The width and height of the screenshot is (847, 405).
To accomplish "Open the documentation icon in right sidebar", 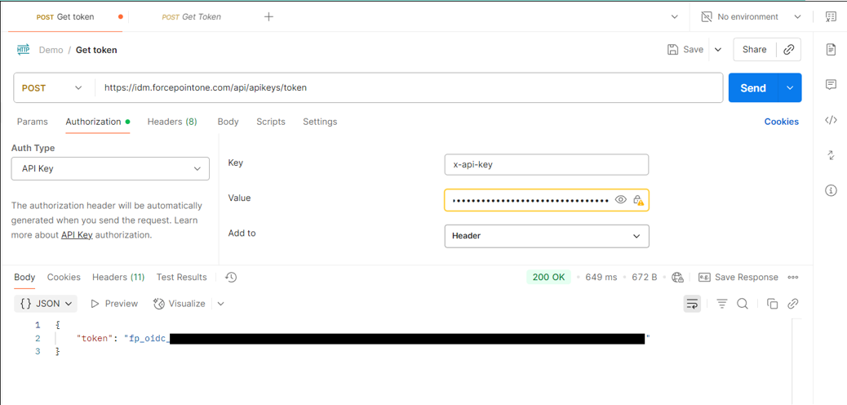I will point(831,50).
